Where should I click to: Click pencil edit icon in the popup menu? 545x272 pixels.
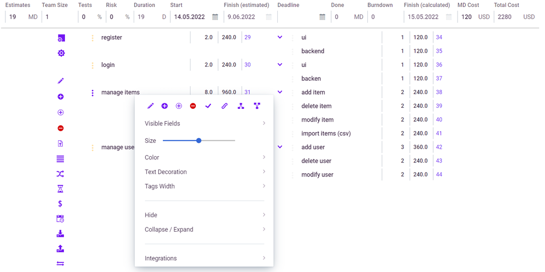tap(151, 106)
